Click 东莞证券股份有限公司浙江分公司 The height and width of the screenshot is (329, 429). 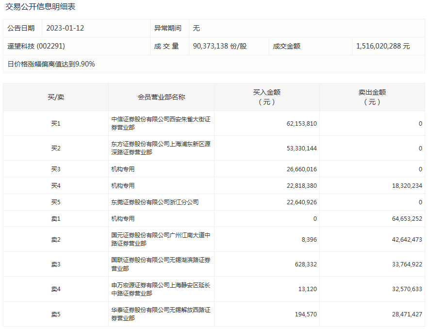click(x=155, y=202)
